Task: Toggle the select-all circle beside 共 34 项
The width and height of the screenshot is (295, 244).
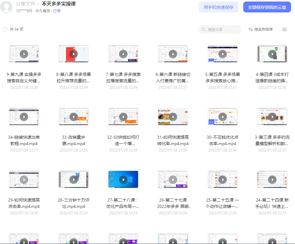Action: click(x=5, y=29)
